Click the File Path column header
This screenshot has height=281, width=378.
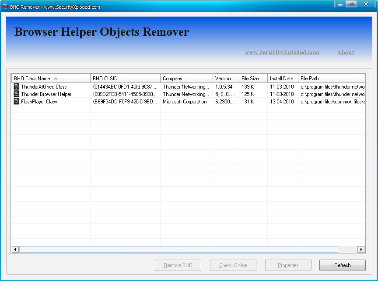click(x=331, y=79)
